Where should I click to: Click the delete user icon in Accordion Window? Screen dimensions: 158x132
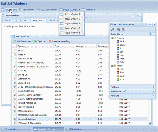click(123, 29)
